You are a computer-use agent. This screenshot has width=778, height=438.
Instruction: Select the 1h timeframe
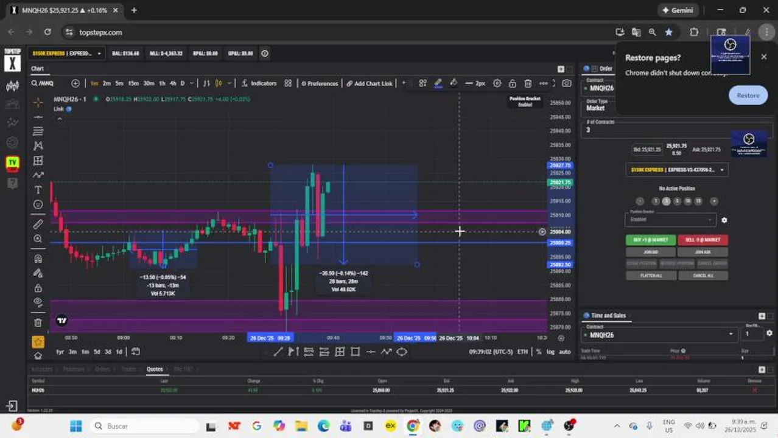162,83
